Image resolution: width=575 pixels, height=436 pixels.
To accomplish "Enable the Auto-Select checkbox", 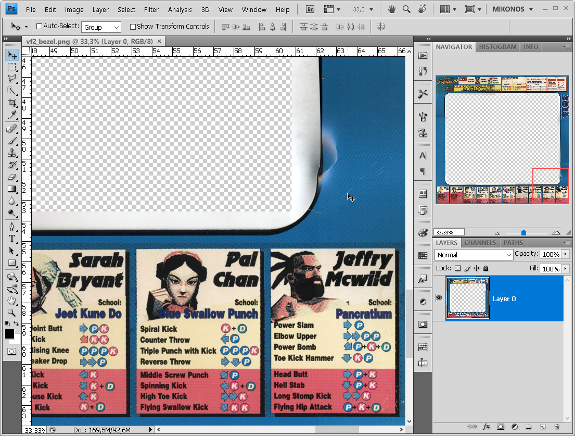I will [x=40, y=27].
